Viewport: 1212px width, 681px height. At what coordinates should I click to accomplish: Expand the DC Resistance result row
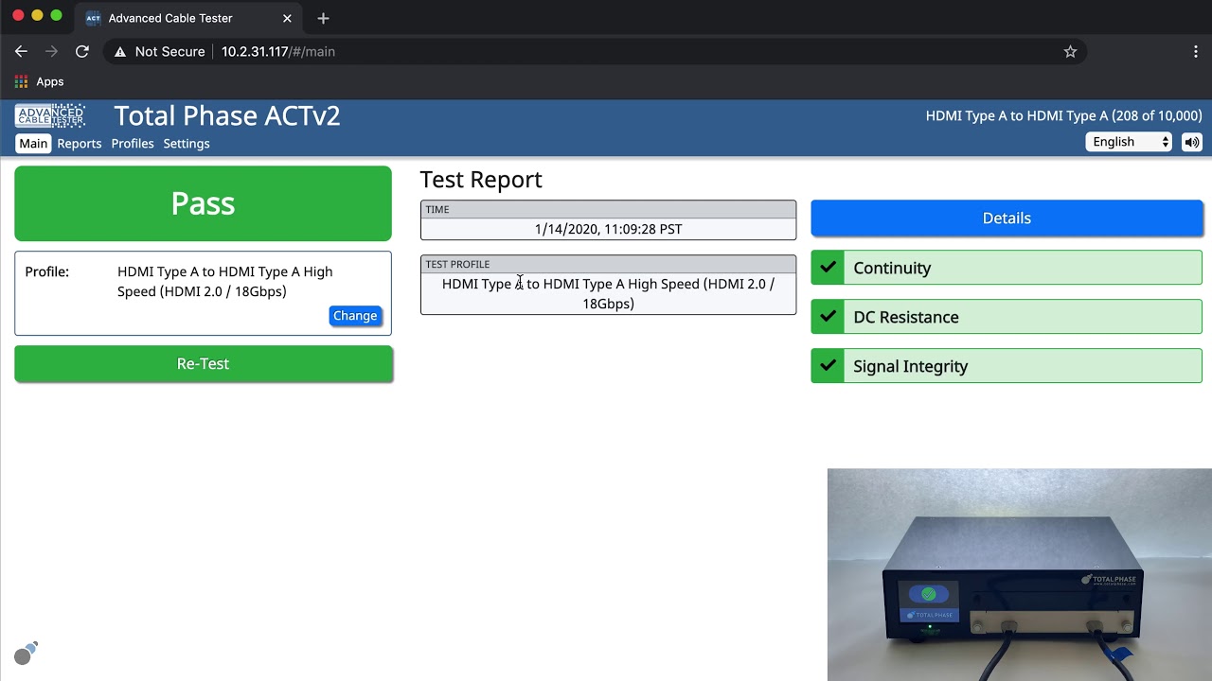tap(1007, 317)
